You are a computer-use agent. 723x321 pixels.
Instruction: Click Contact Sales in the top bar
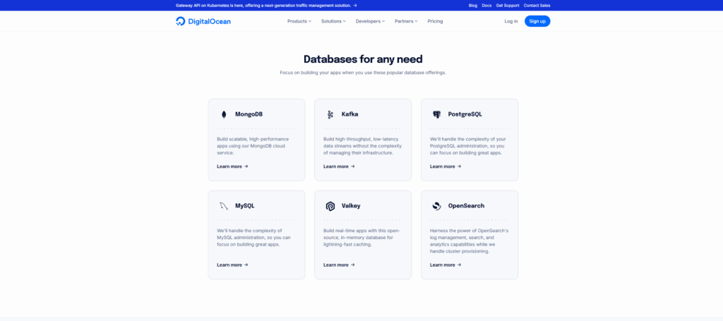coord(537,6)
